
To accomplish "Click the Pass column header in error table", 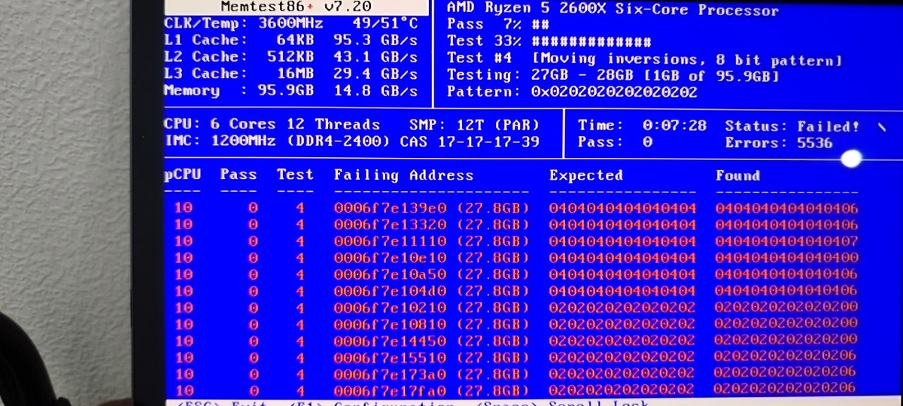I will 239,174.
